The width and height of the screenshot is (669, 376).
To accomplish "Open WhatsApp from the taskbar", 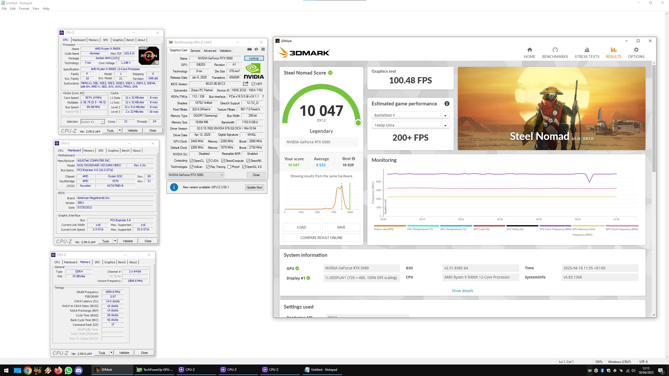I will coord(68,370).
